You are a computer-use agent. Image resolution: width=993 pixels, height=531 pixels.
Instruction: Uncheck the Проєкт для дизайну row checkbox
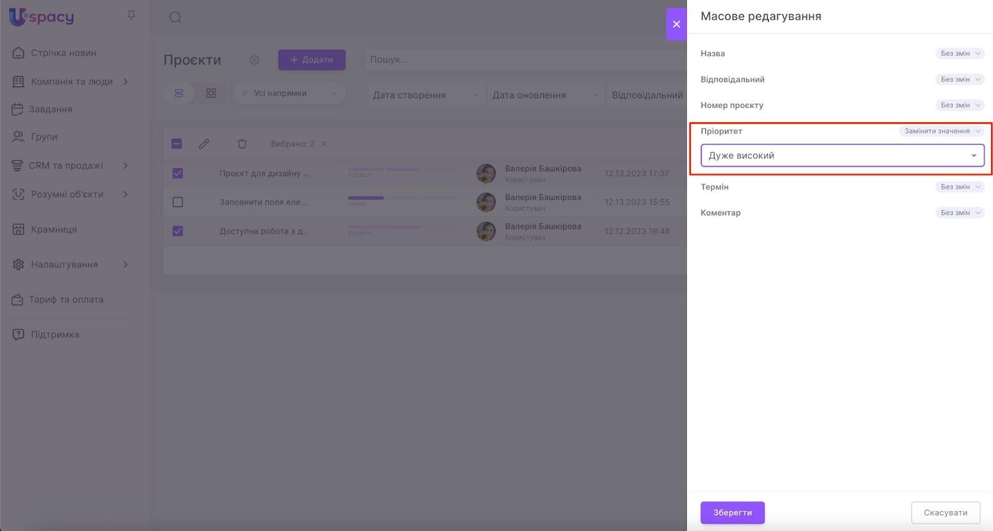tap(177, 173)
